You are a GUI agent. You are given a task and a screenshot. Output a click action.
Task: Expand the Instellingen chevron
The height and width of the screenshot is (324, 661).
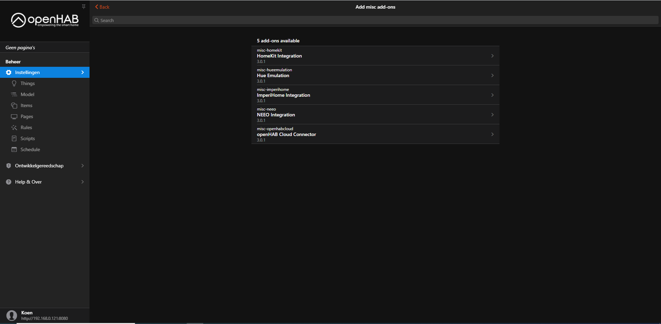(x=83, y=72)
